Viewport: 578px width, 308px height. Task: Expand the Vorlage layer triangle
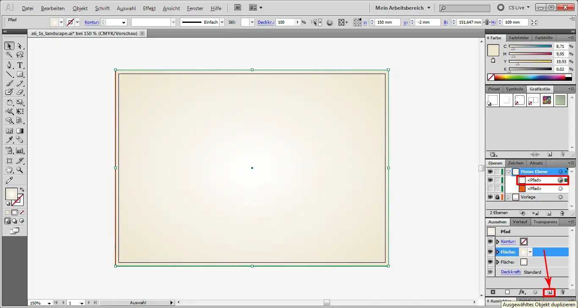pos(508,197)
